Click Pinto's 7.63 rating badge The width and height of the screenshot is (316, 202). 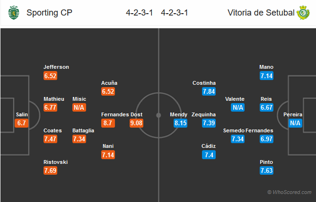266,170
